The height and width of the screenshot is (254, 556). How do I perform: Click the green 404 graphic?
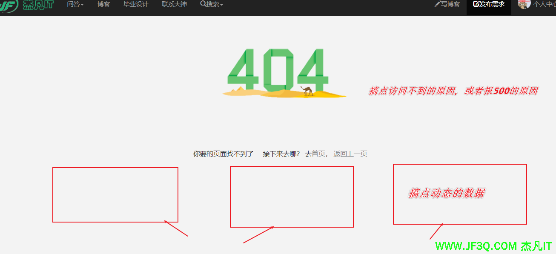click(278, 69)
